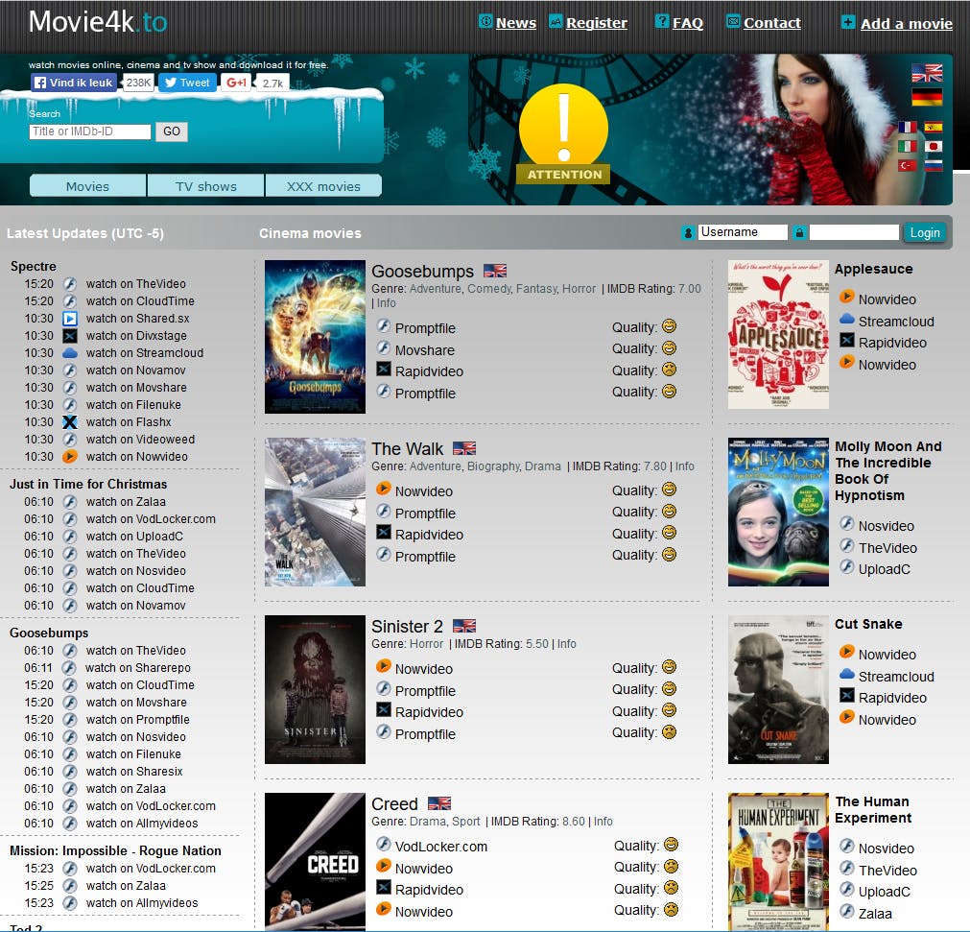970x932 pixels.
Task: Open the Contact link in header
Action: [x=772, y=23]
